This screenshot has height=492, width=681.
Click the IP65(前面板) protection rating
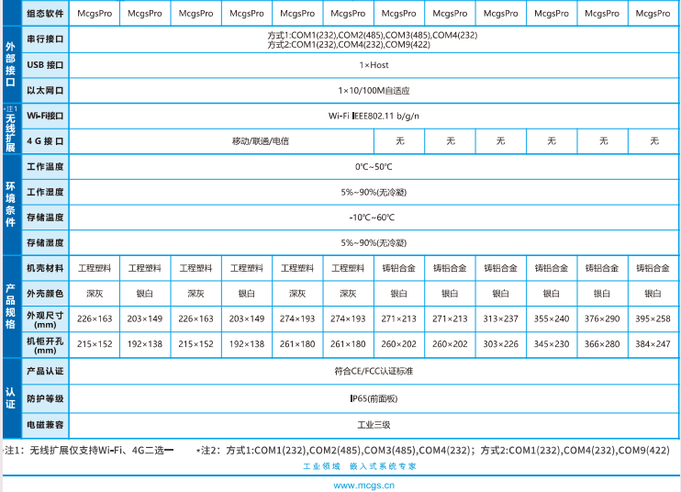pyautogui.click(x=374, y=398)
